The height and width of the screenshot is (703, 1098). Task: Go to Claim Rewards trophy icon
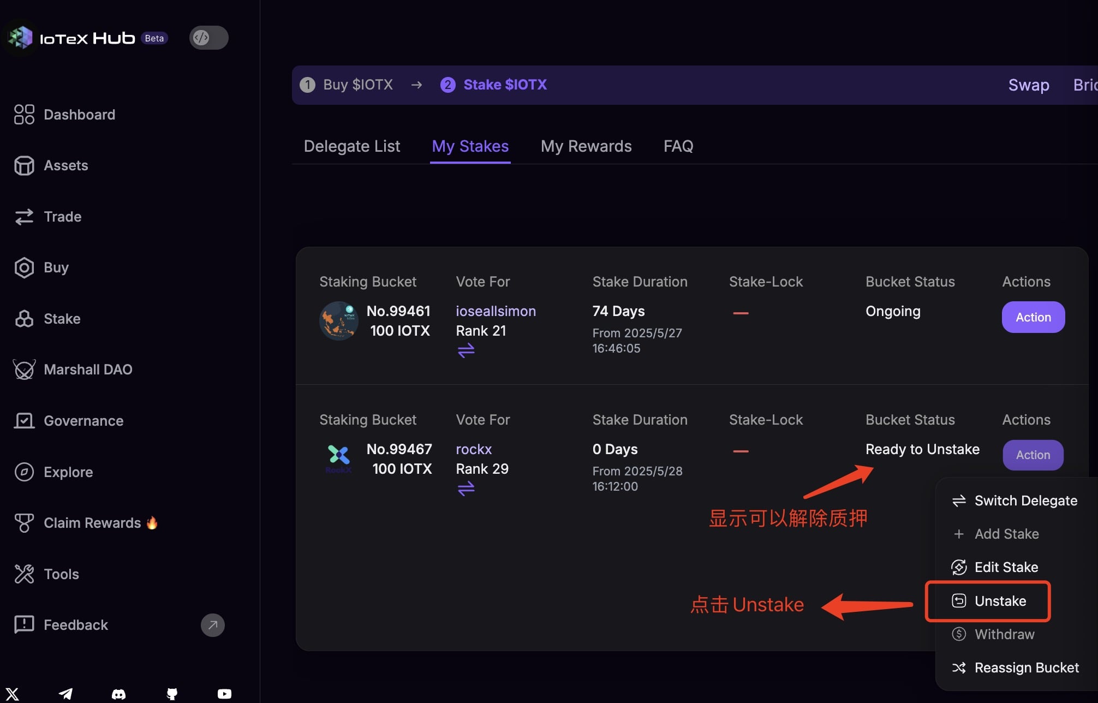(x=24, y=523)
